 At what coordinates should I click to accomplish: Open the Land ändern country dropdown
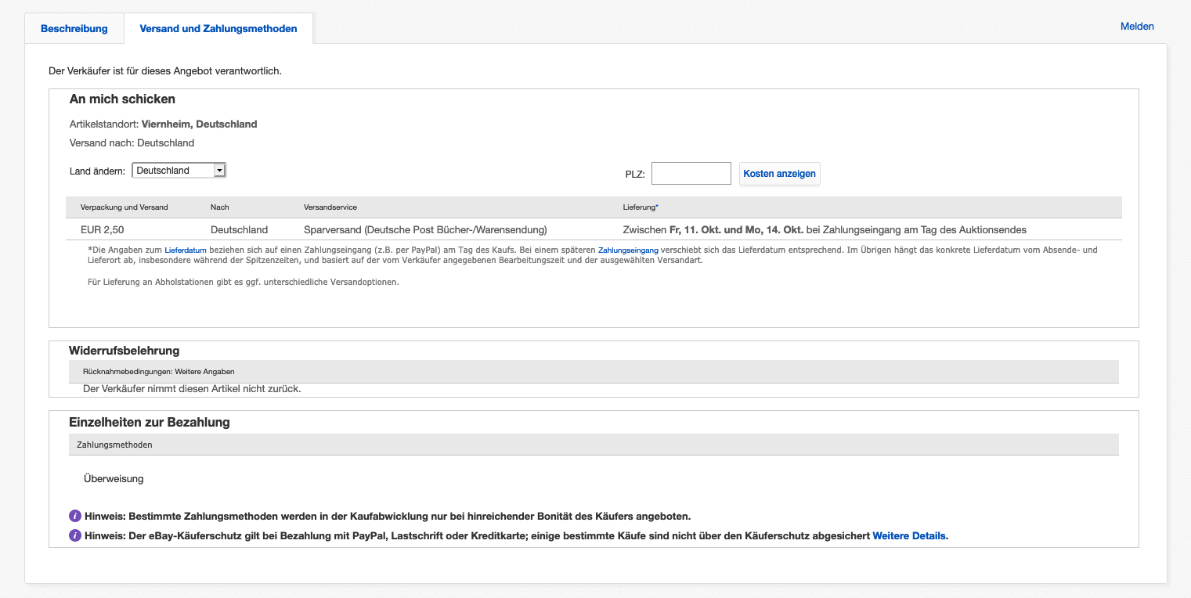[179, 171]
